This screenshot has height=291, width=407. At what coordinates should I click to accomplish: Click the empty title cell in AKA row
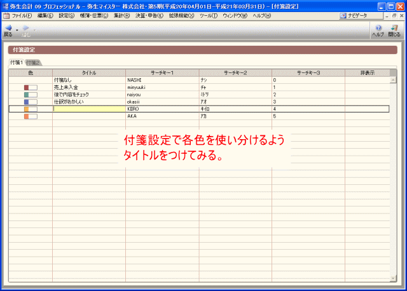tap(89, 116)
